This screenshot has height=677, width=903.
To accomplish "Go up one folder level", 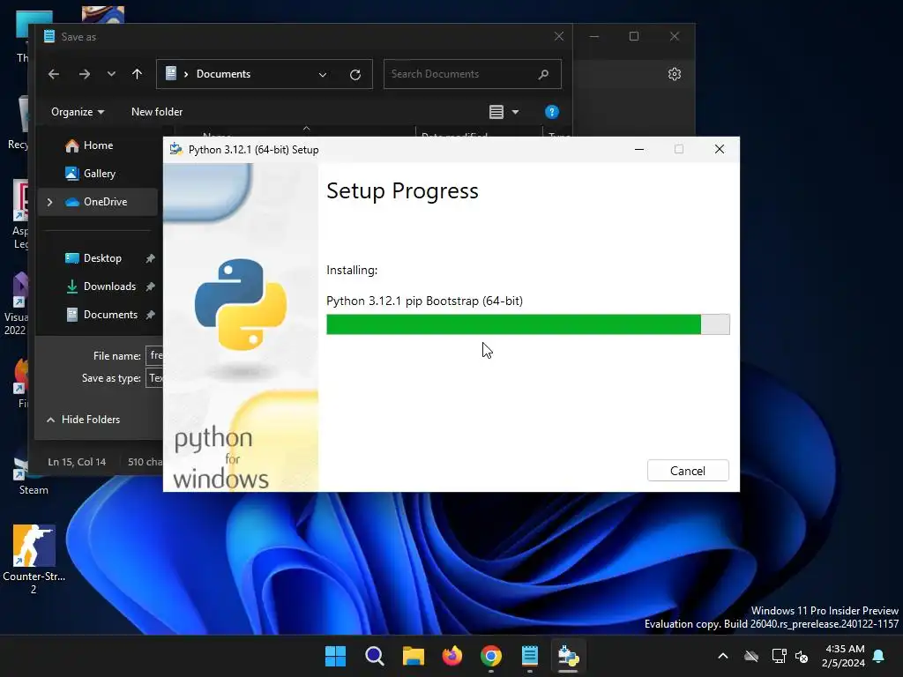I will click(137, 74).
